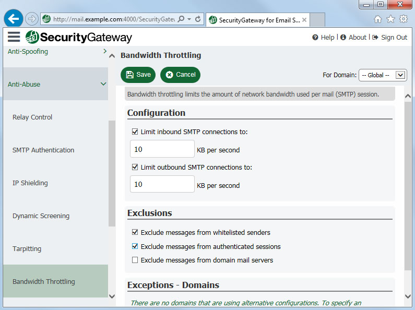This screenshot has width=415, height=310.
Task: Toggle Exclude messages from whitelisted senders
Action: (x=135, y=232)
